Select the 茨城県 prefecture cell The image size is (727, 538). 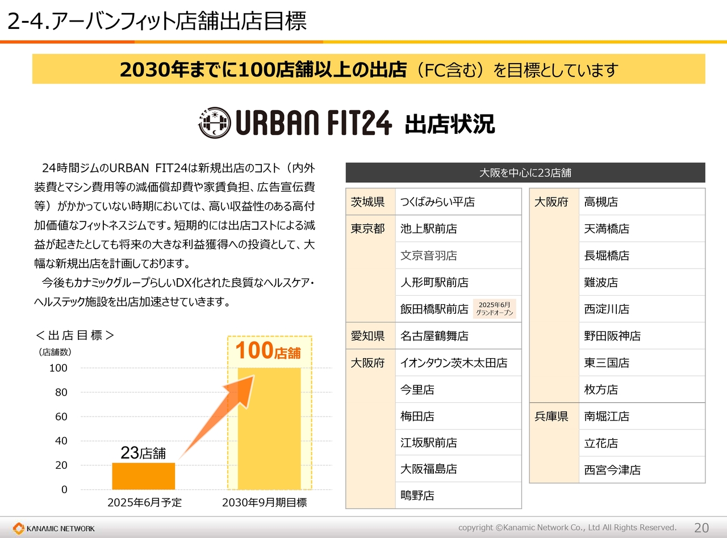coord(370,201)
